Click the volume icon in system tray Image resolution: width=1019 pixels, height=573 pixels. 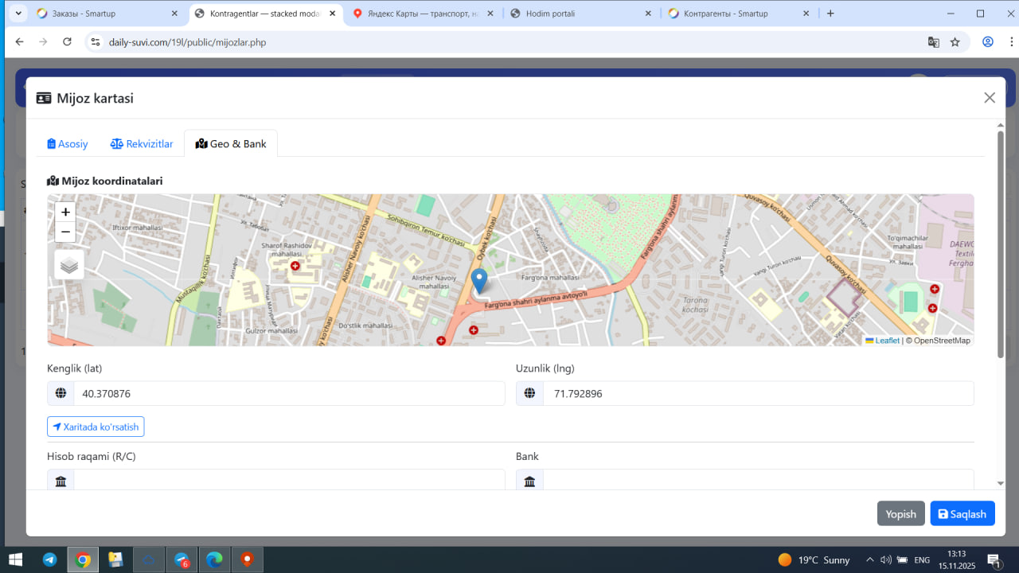(885, 559)
